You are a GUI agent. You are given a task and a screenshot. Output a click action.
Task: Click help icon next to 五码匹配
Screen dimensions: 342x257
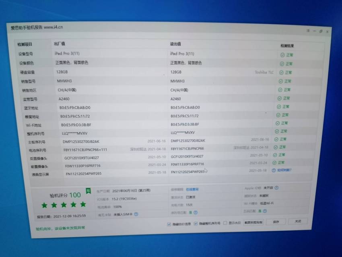(x=265, y=211)
